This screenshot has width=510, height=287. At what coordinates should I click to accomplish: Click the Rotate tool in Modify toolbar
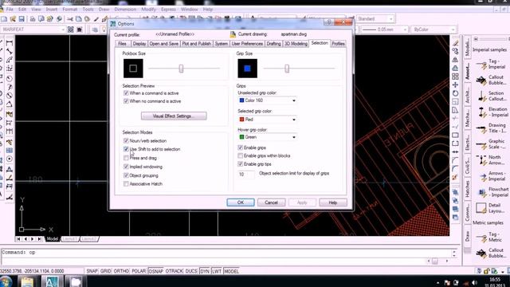[455, 93]
